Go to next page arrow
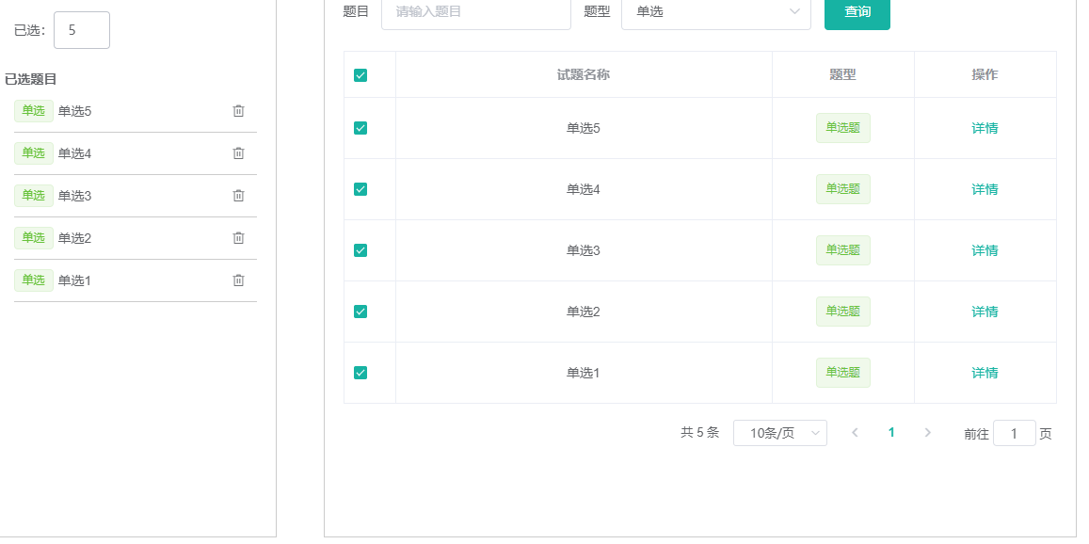This screenshot has width=1089, height=544. click(x=928, y=433)
